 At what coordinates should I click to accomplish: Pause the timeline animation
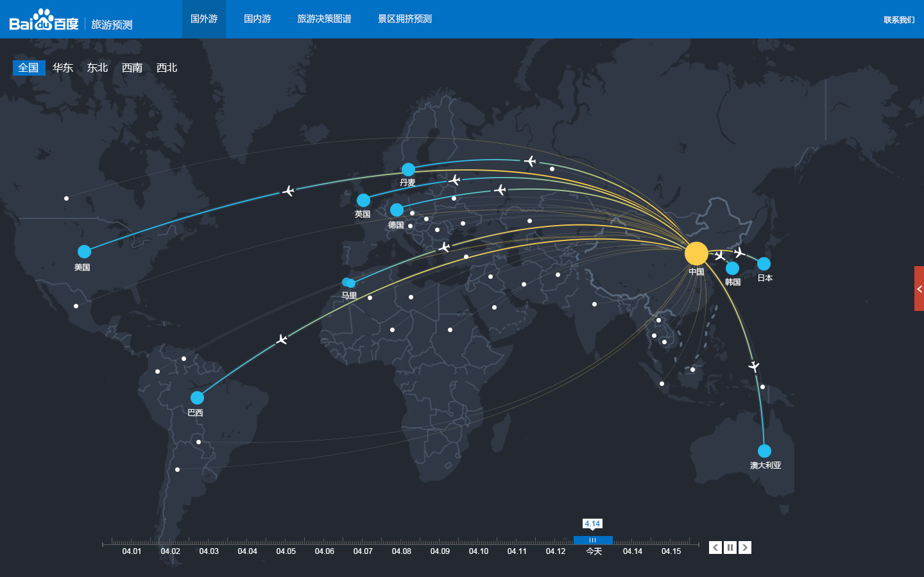coord(730,548)
